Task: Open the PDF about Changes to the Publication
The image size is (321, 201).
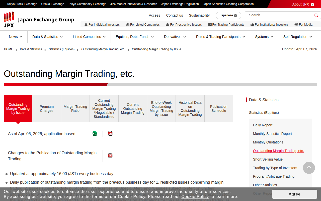Action: coord(110,156)
